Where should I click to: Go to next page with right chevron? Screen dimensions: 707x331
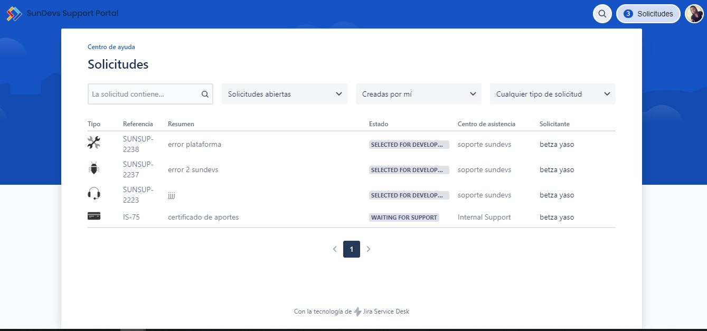[369, 249]
